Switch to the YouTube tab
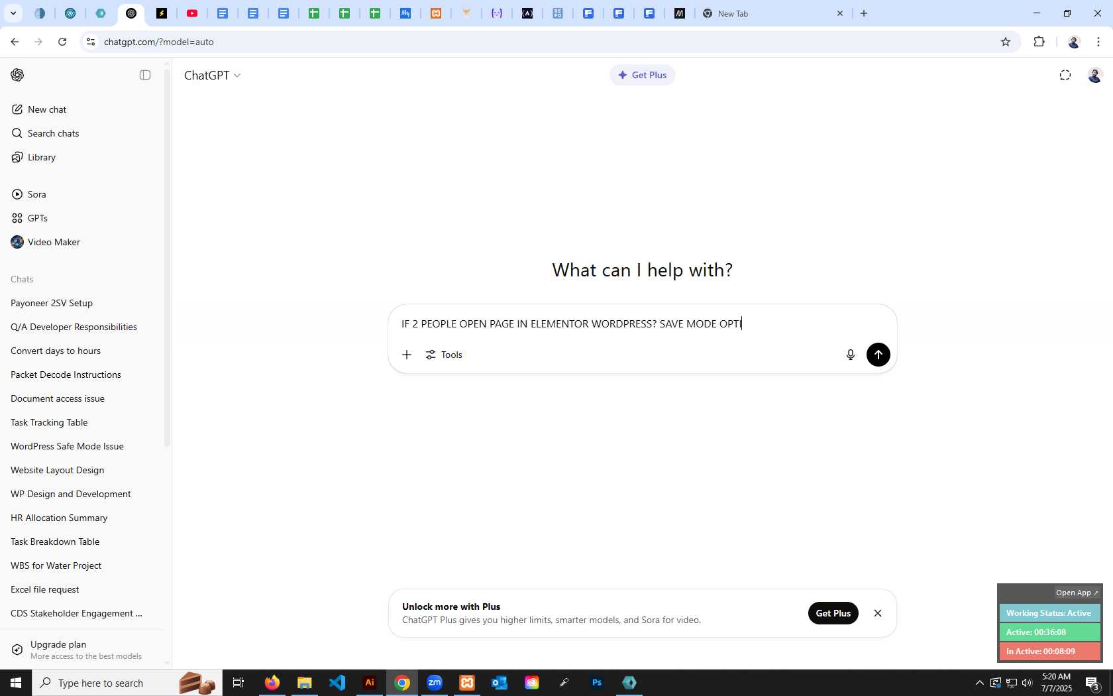 pyautogui.click(x=192, y=13)
